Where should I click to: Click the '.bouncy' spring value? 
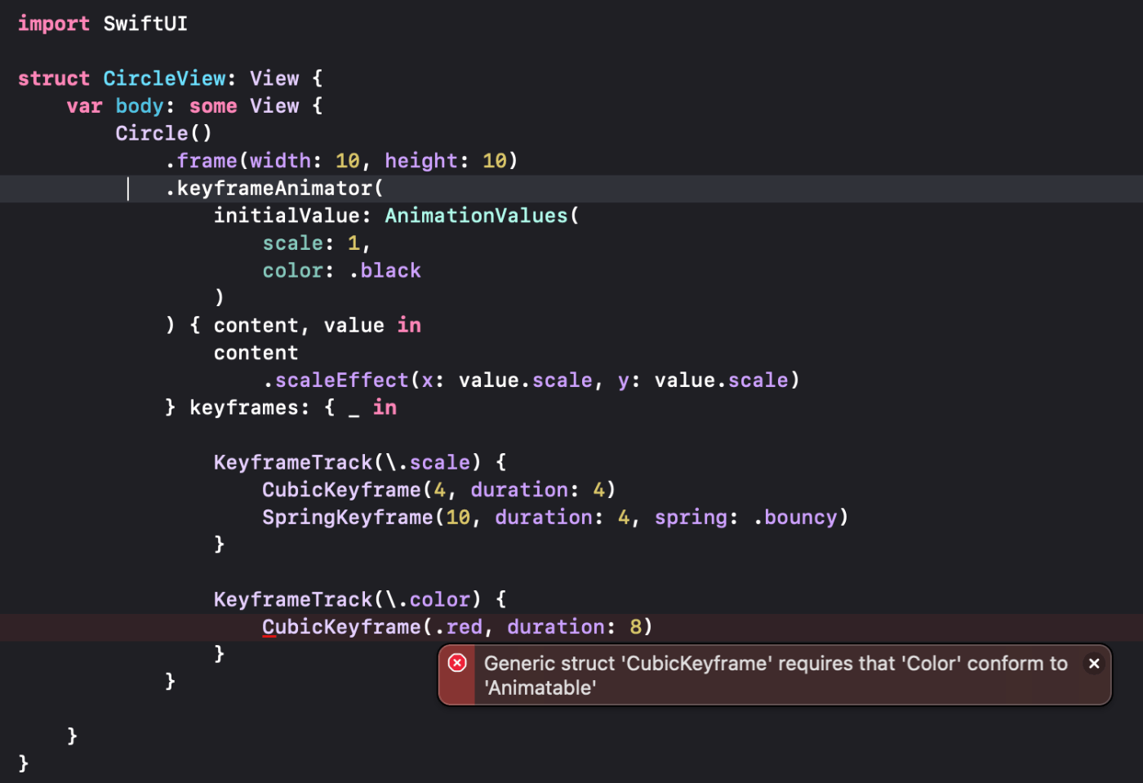pos(795,518)
